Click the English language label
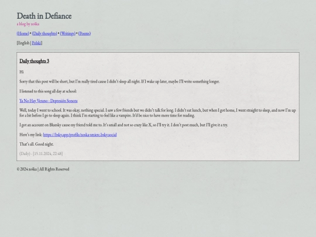The width and height of the screenshot is (316, 237). [23, 43]
